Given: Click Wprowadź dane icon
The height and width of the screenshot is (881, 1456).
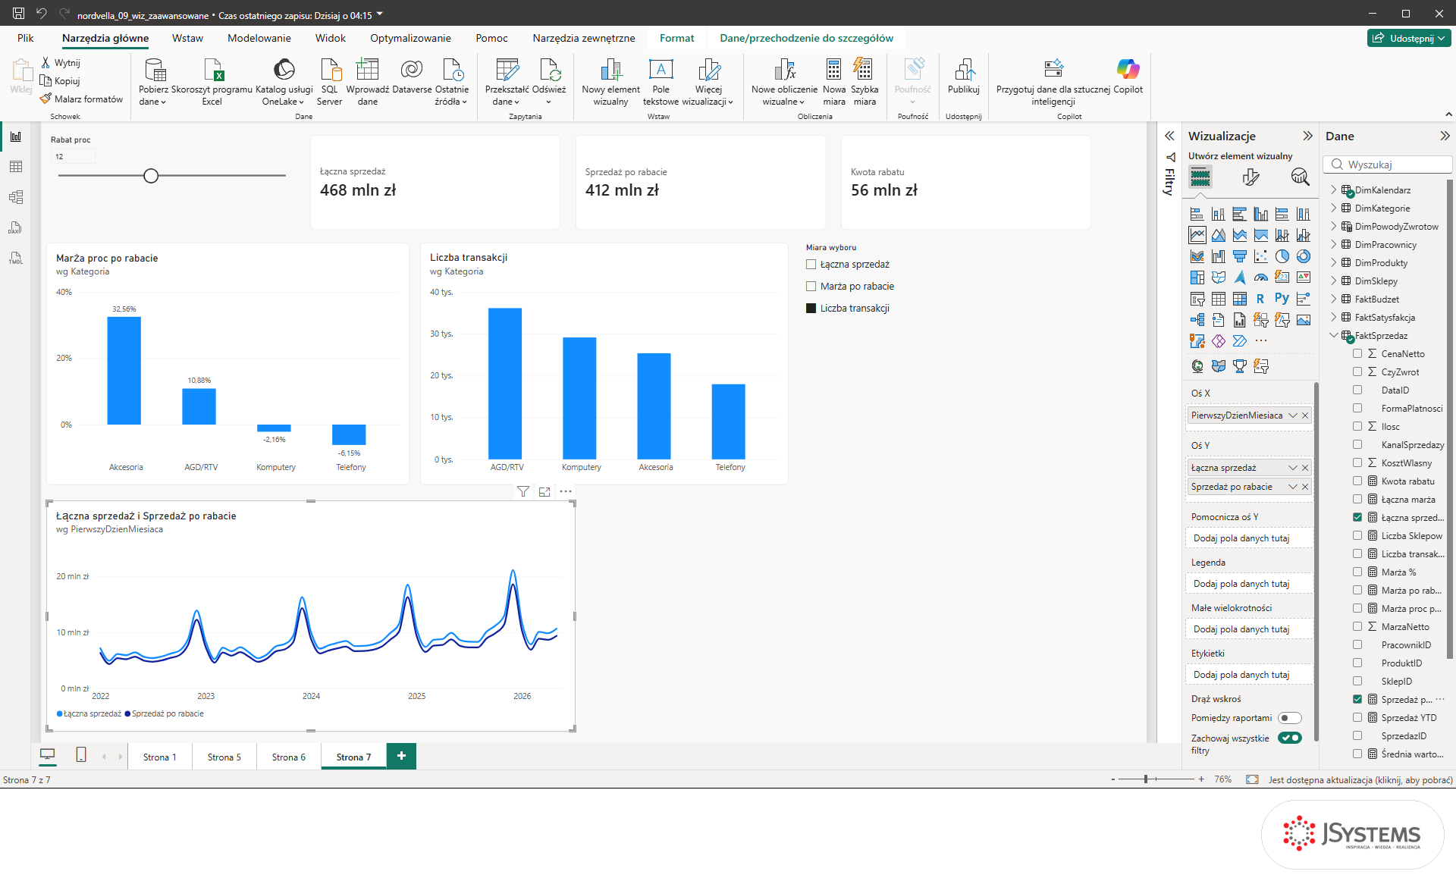Looking at the screenshot, I should coord(367,71).
